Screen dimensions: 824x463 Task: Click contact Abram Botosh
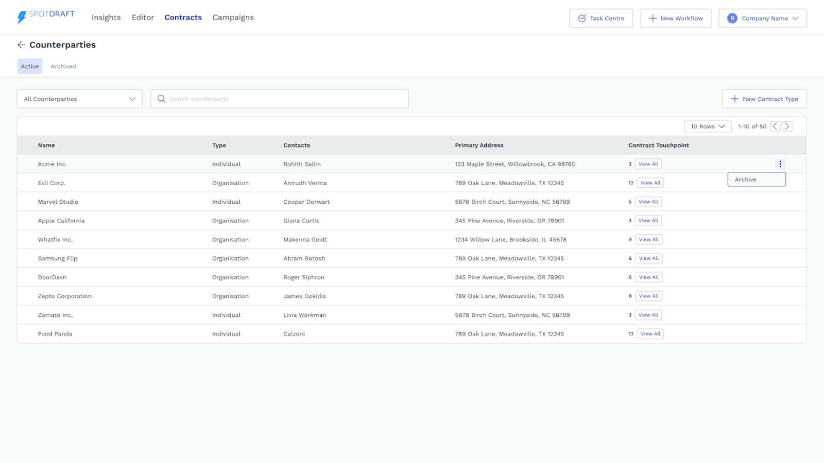click(x=304, y=258)
